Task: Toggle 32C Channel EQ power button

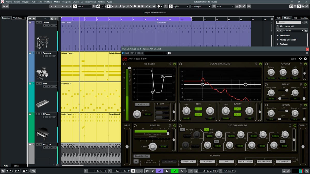Action: [294, 125]
